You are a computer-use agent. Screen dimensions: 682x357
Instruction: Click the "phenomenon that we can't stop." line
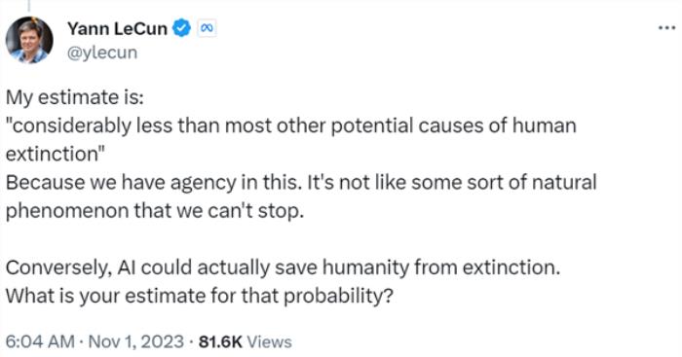coord(154,211)
